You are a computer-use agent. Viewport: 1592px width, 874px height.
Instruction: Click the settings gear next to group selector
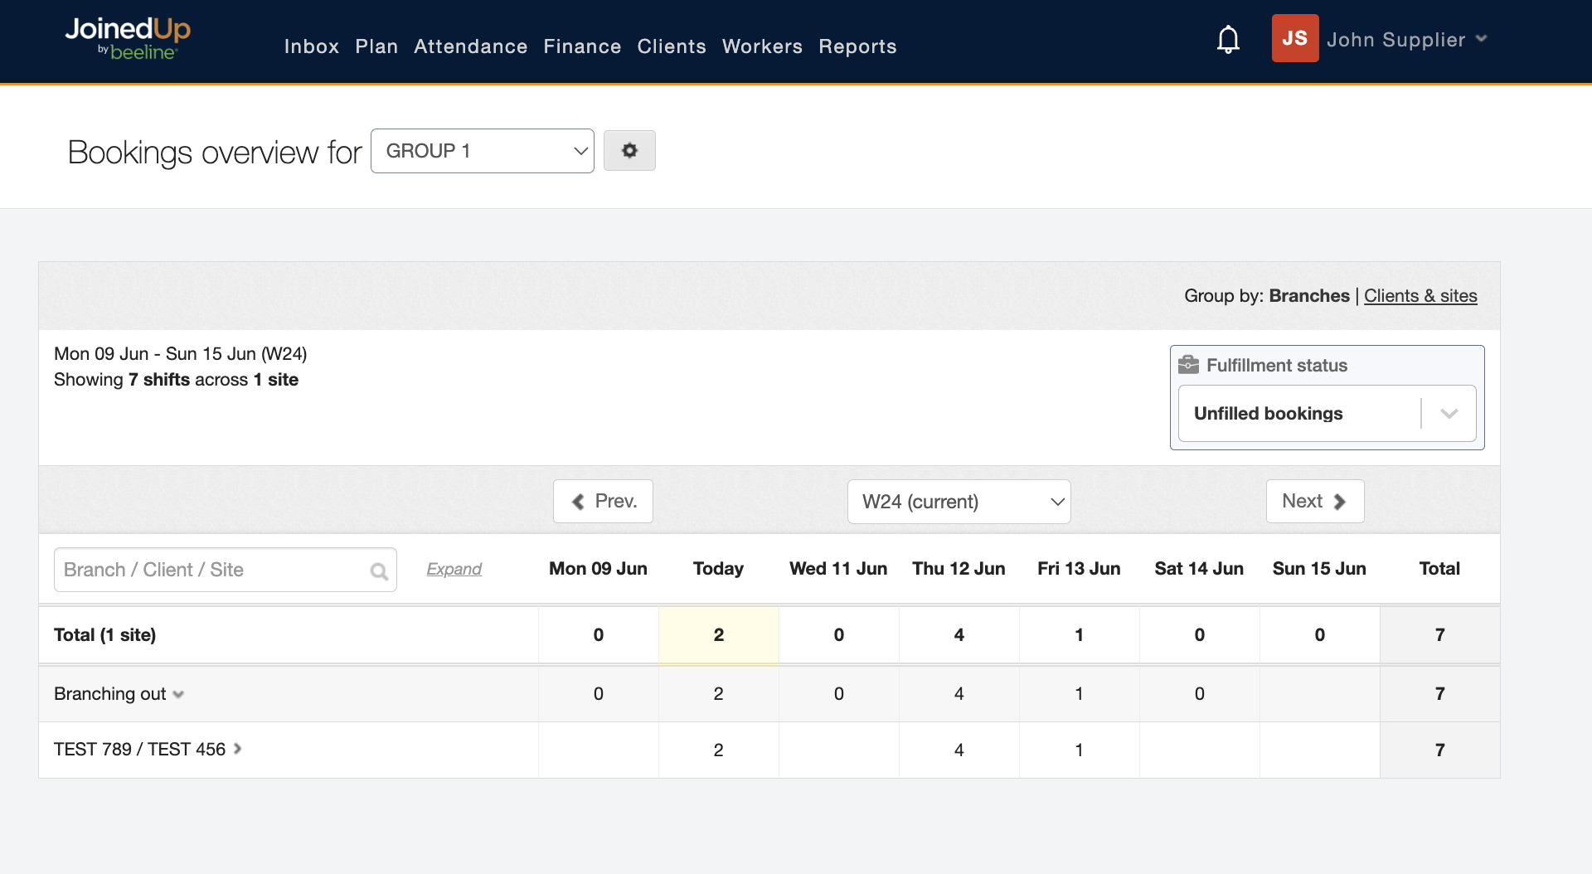click(629, 151)
